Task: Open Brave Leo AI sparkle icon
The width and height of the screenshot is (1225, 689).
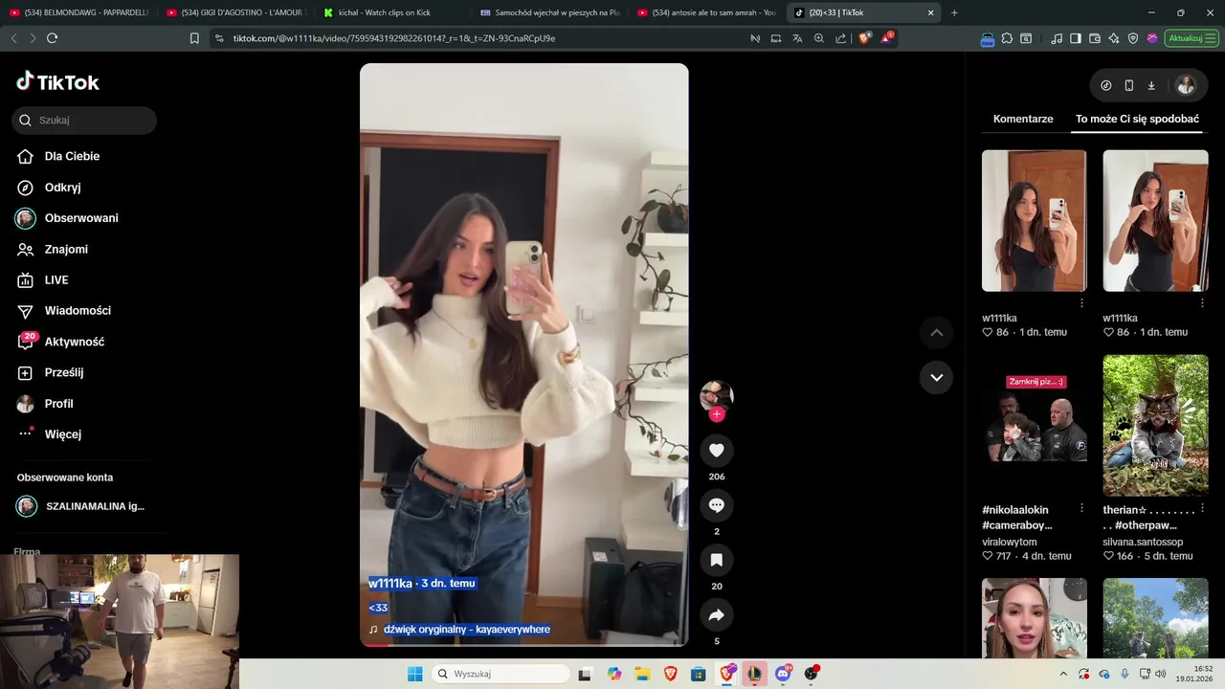Action: 1114,38
